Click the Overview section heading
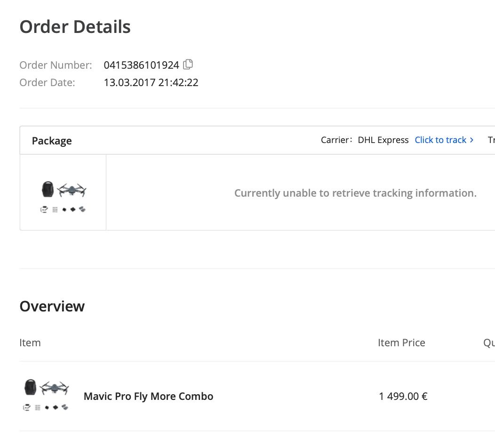 click(52, 306)
